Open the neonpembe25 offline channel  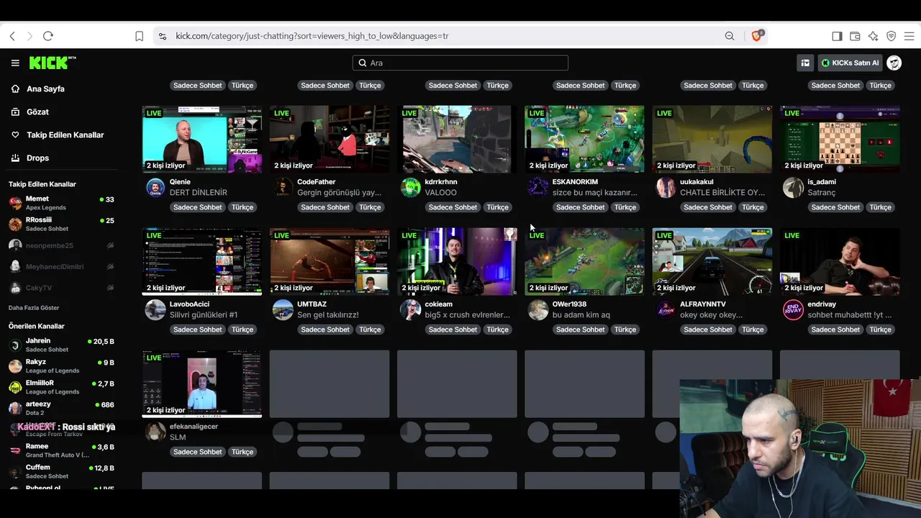click(61, 245)
